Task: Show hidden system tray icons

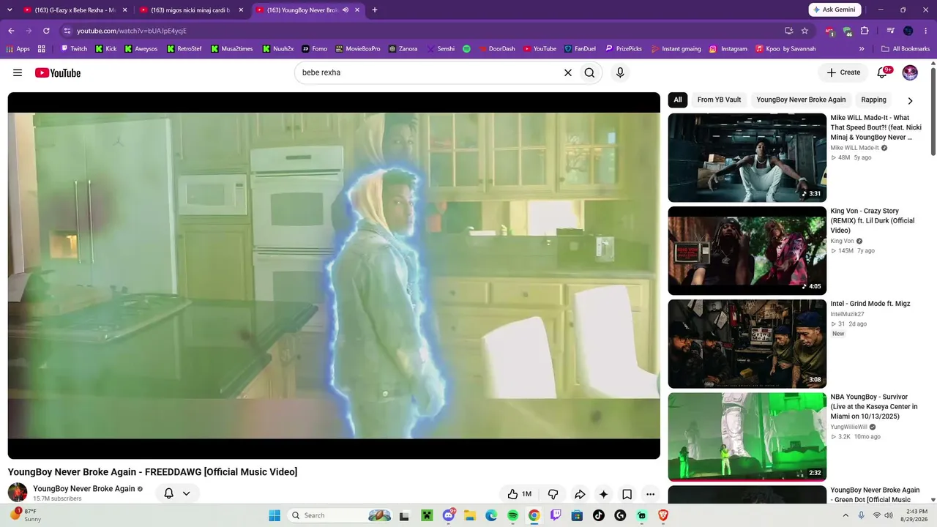Action: point(847,515)
